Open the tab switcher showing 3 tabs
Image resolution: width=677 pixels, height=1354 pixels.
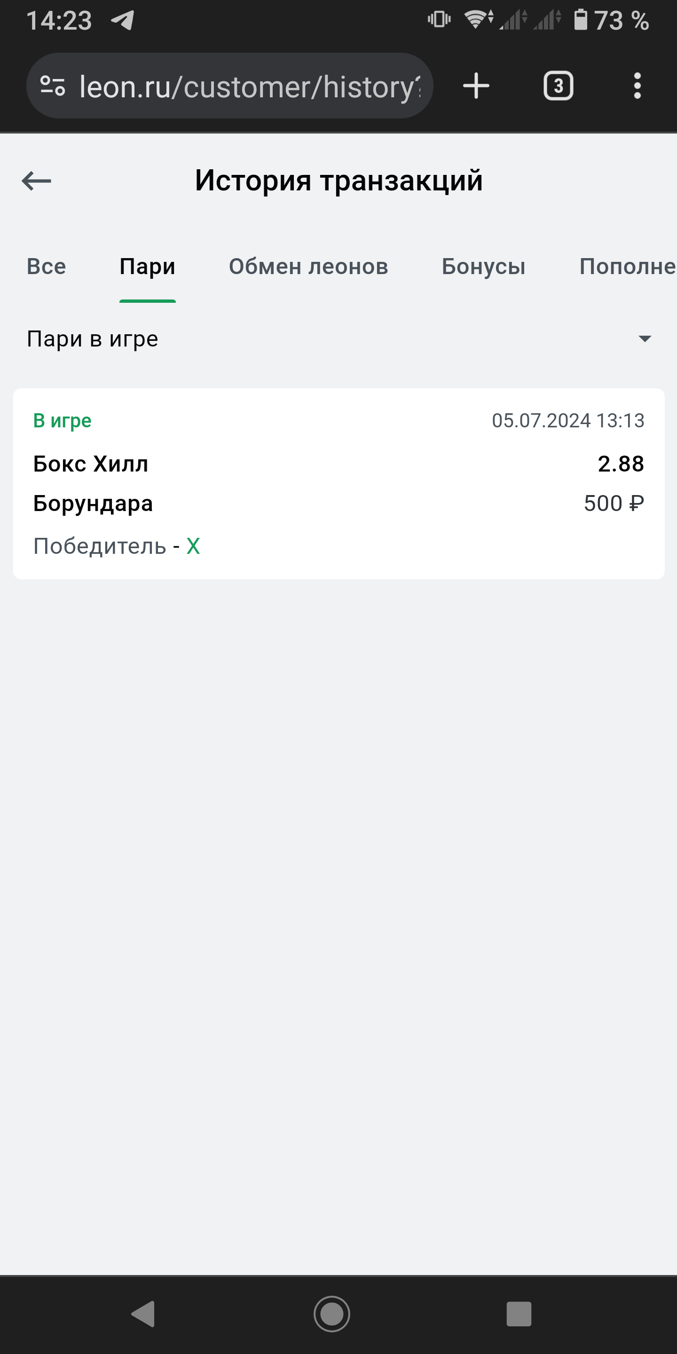click(558, 86)
